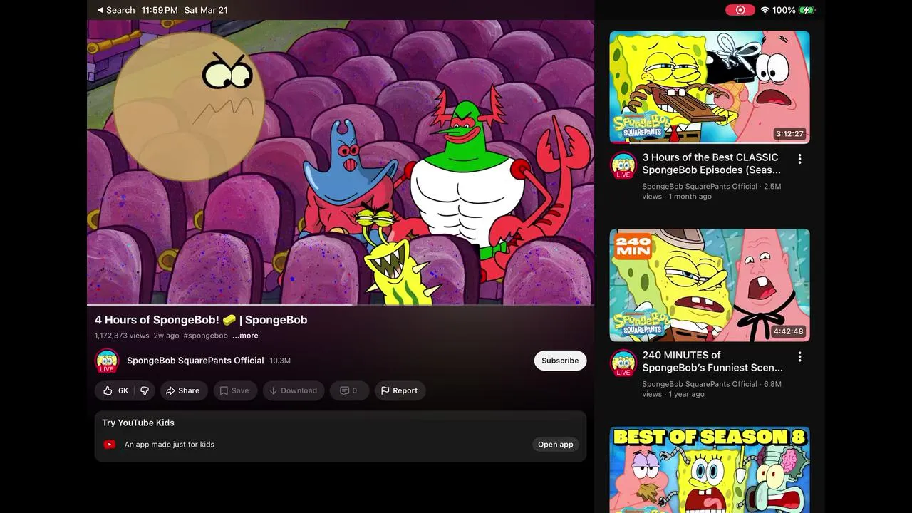The width and height of the screenshot is (912, 513).
Task: Open the 240 MINUTES video thumbnail
Action: tap(710, 285)
